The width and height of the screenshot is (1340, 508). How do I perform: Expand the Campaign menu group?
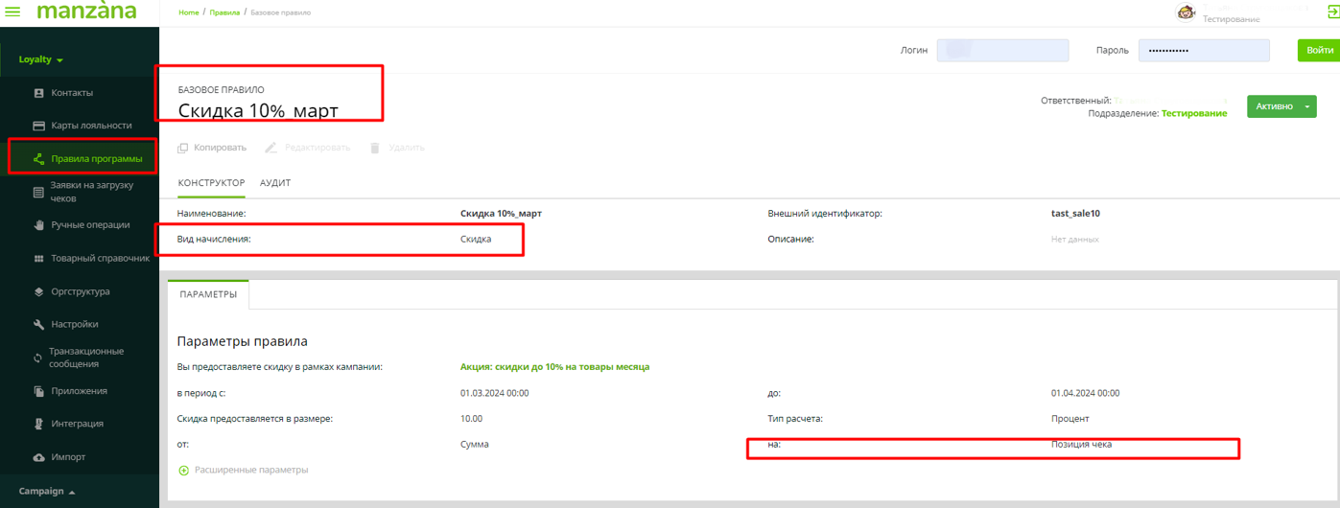point(47,492)
